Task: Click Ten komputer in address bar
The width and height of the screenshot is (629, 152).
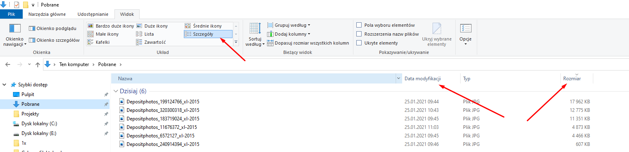Action: pos(74,64)
